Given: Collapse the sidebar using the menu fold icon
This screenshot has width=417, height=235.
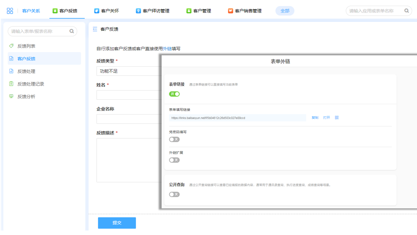Looking at the screenshot, I should click(95, 29).
